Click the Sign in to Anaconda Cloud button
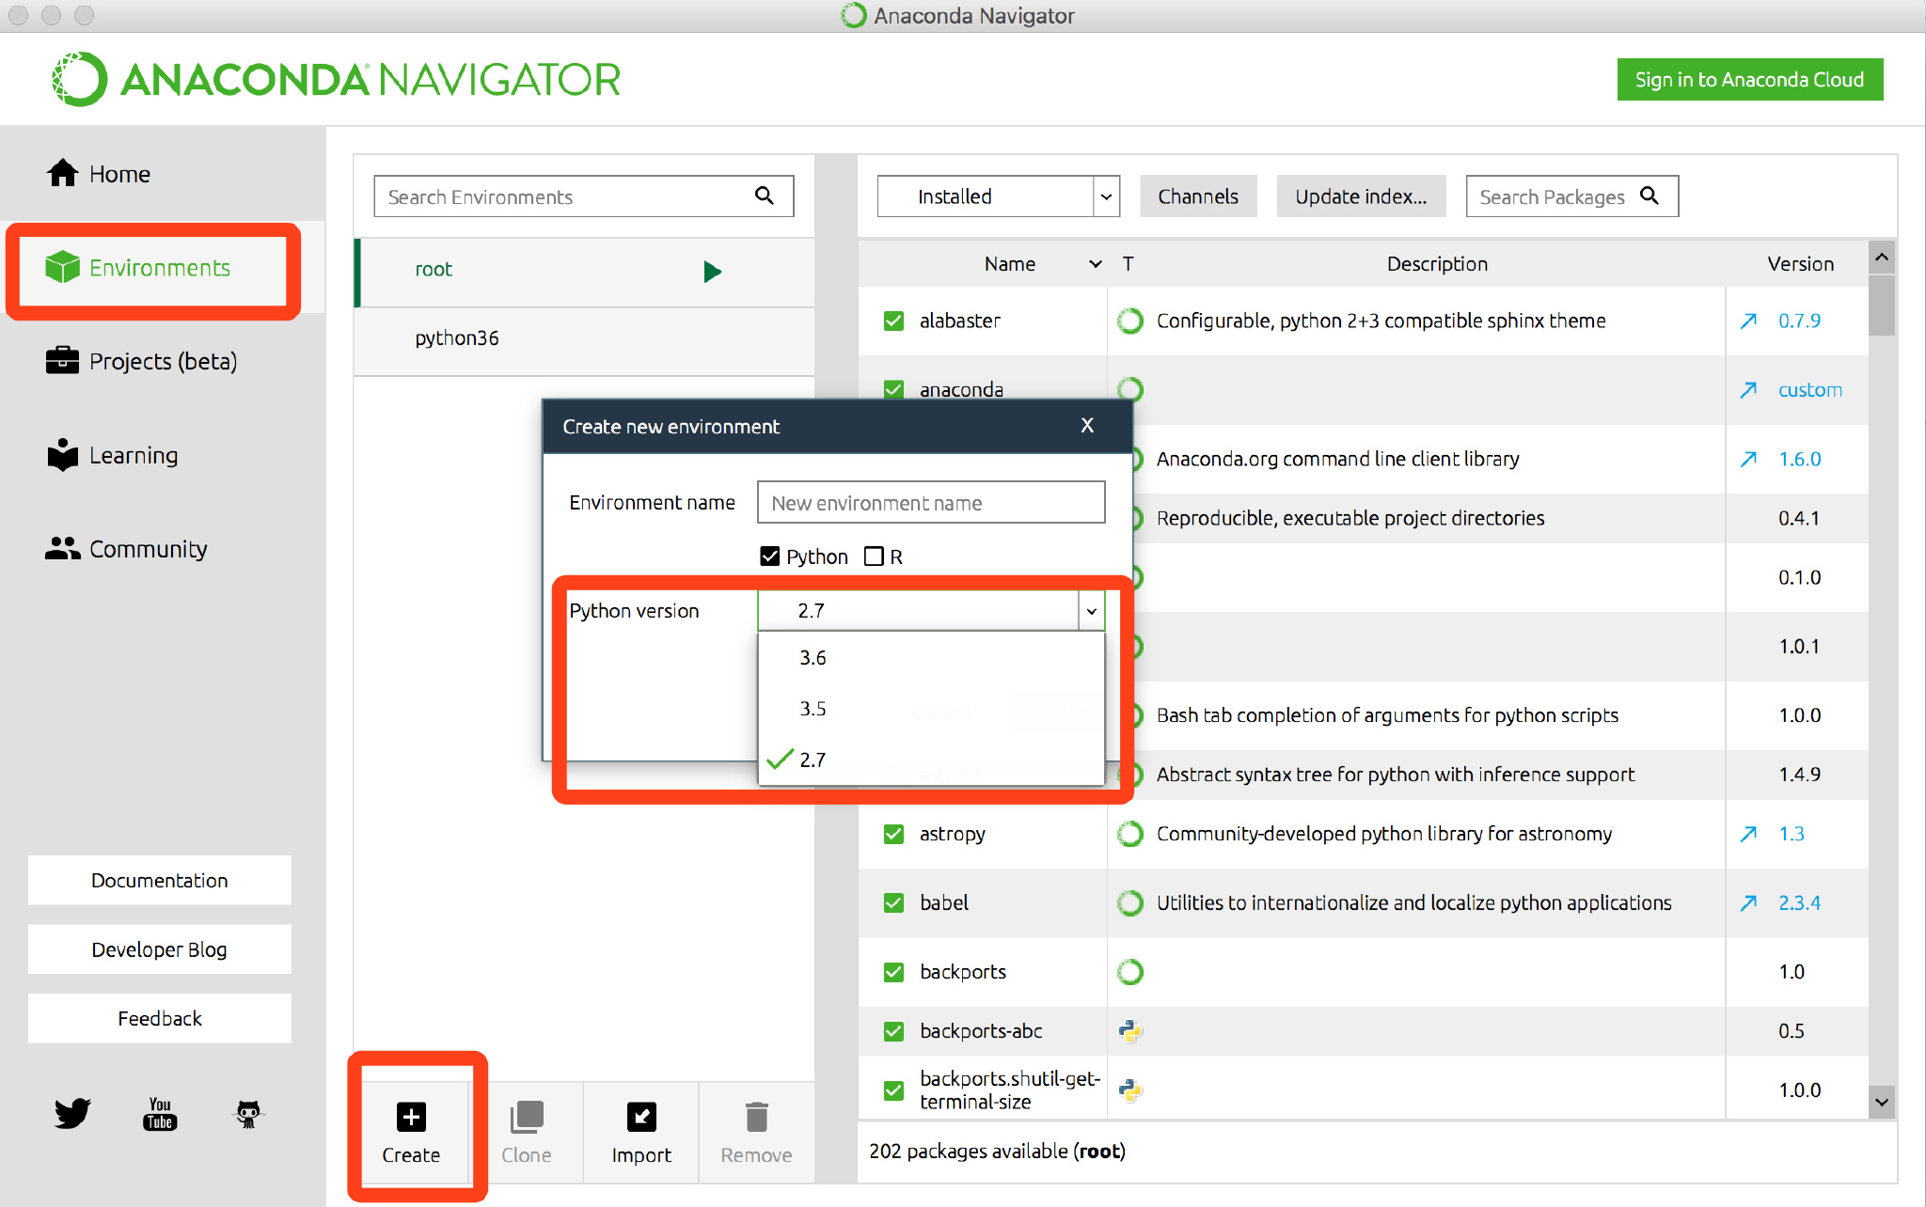Viewport: 1926px width, 1207px height. coord(1749,80)
